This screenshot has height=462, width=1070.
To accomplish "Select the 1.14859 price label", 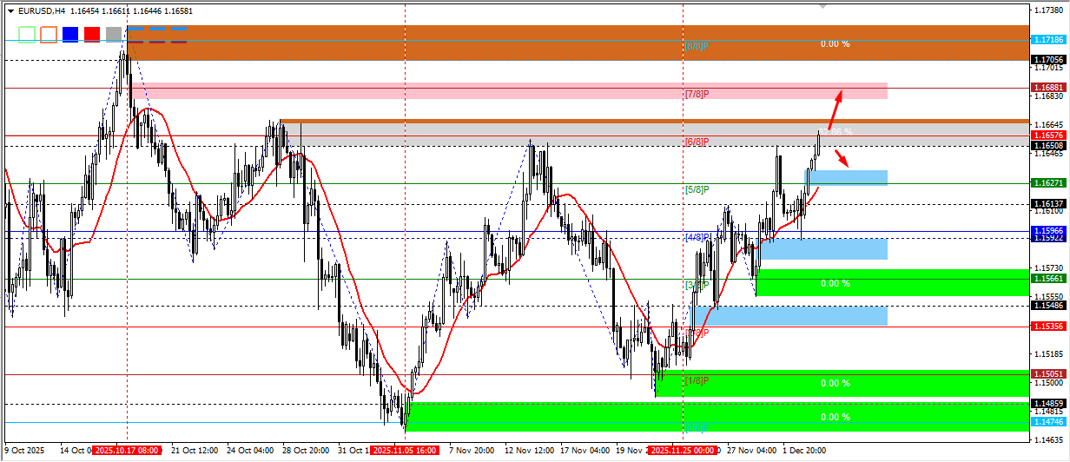I will 1048,404.
